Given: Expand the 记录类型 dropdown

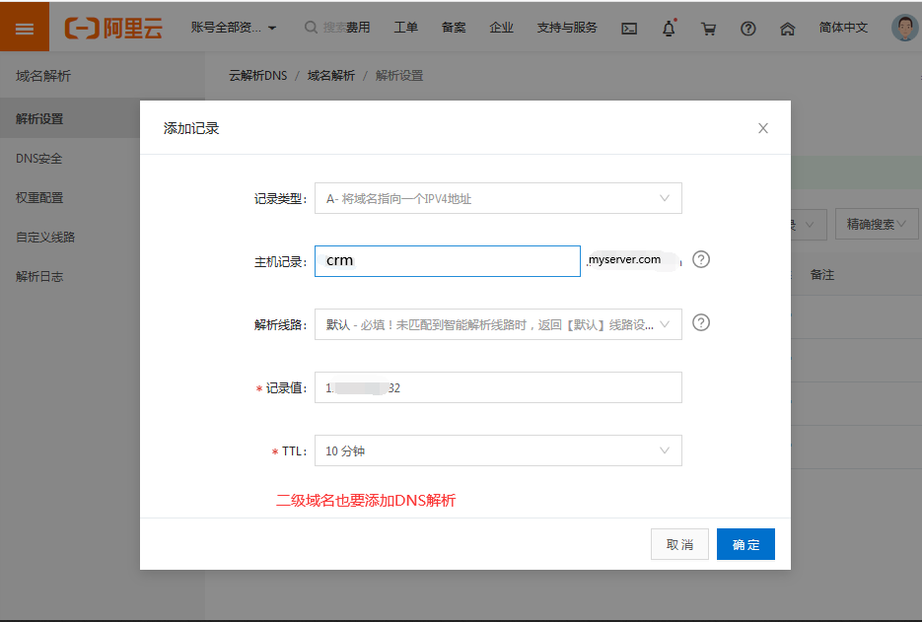Looking at the screenshot, I should pos(498,198).
